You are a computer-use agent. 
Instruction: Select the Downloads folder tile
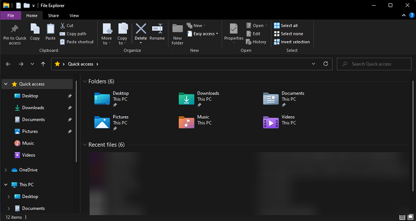199,99
